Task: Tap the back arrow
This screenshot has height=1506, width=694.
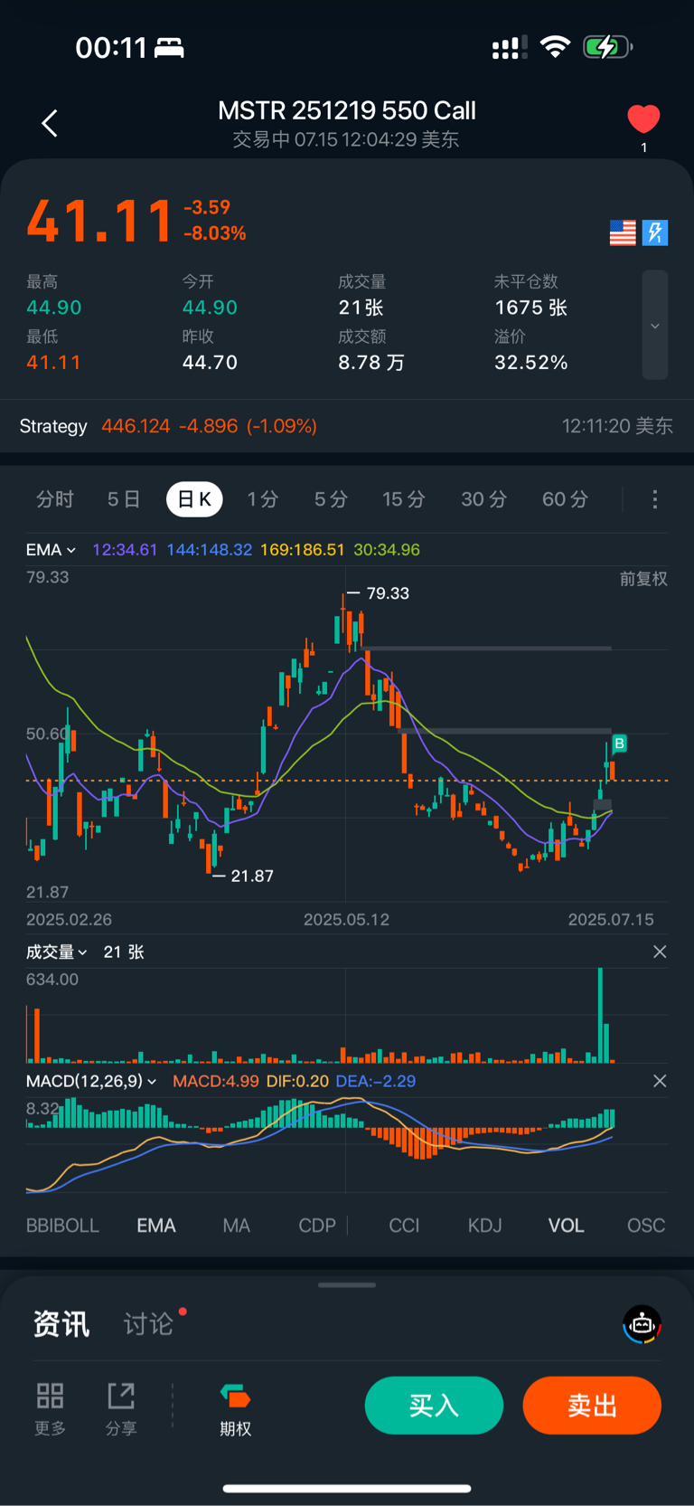Action: pos(50,123)
